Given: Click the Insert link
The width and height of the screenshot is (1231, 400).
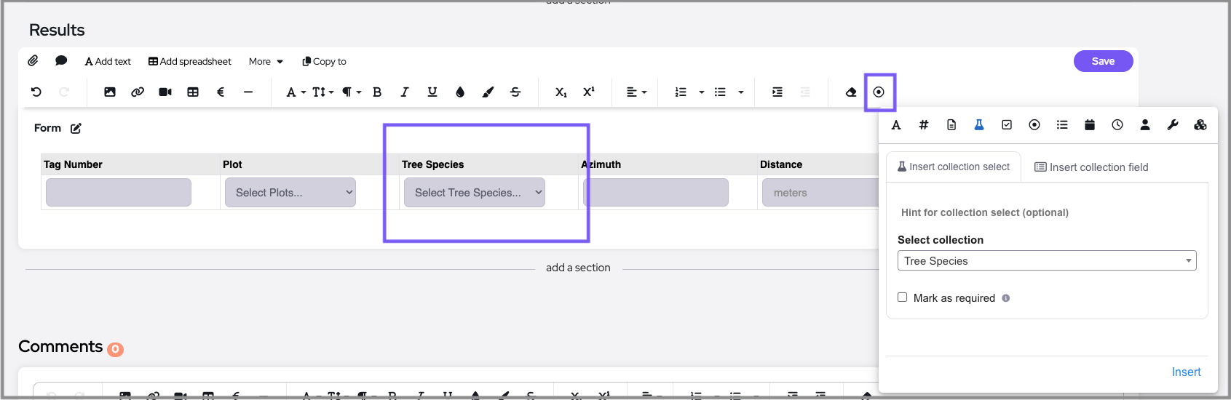Looking at the screenshot, I should pyautogui.click(x=1186, y=372).
